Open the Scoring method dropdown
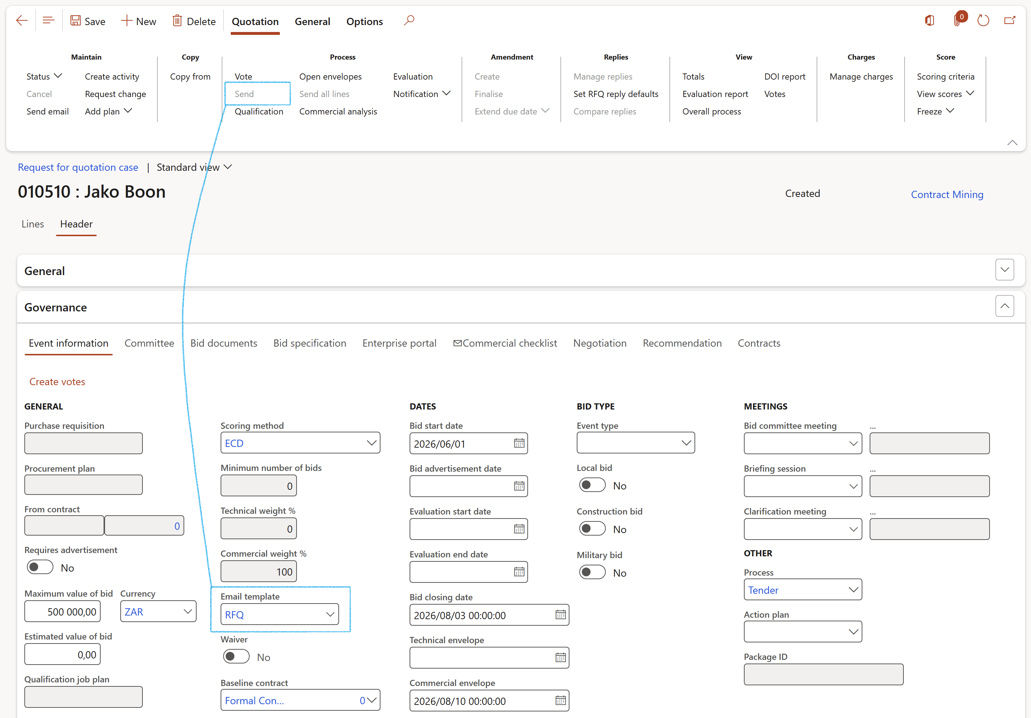1031x718 pixels. click(371, 443)
